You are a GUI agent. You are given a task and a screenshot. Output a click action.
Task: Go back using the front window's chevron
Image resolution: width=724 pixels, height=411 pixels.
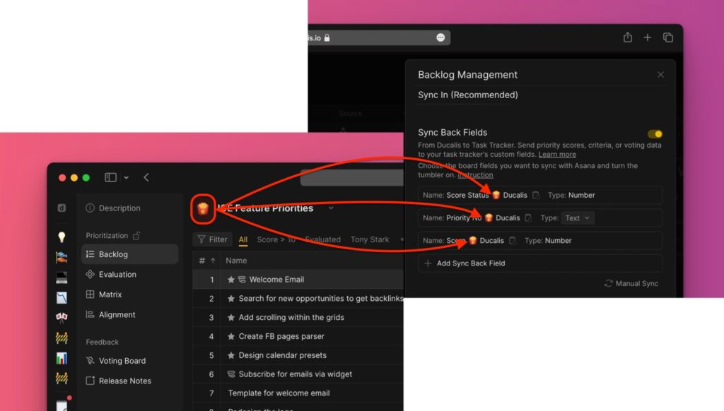click(x=146, y=177)
